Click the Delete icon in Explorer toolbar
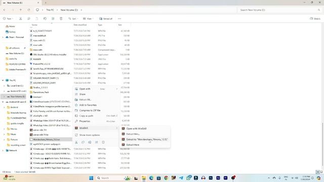Viewport: 324px width, 182px height. (61, 19)
